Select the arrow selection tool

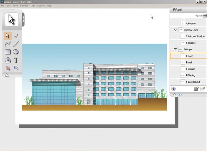point(8,36)
